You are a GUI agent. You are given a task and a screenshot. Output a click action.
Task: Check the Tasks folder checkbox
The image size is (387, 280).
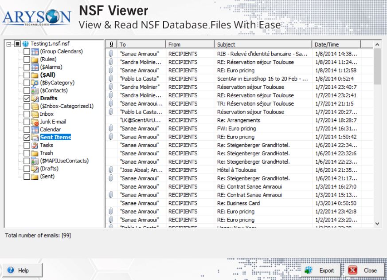click(x=27, y=145)
